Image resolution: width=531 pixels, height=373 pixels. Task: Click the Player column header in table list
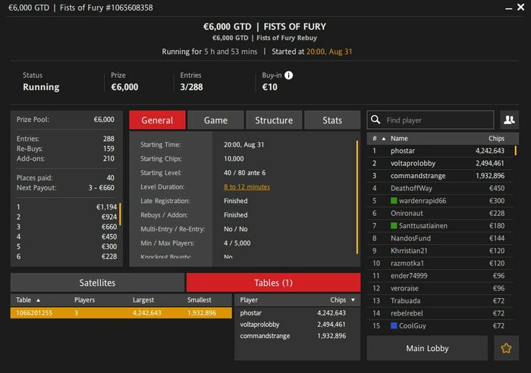(249, 300)
